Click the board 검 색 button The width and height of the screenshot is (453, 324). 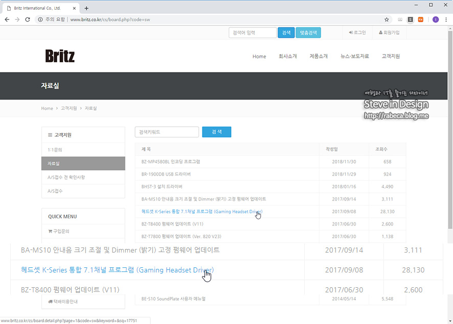(x=216, y=132)
